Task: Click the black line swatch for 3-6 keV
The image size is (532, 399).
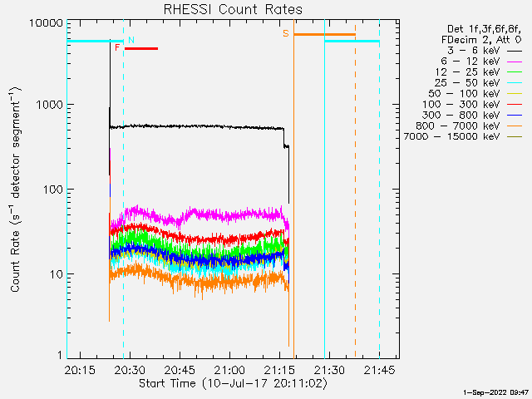Action: (515, 51)
